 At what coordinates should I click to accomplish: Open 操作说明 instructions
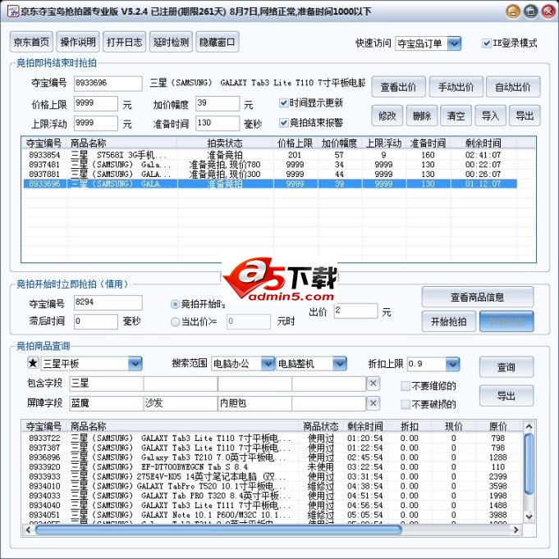(x=78, y=42)
